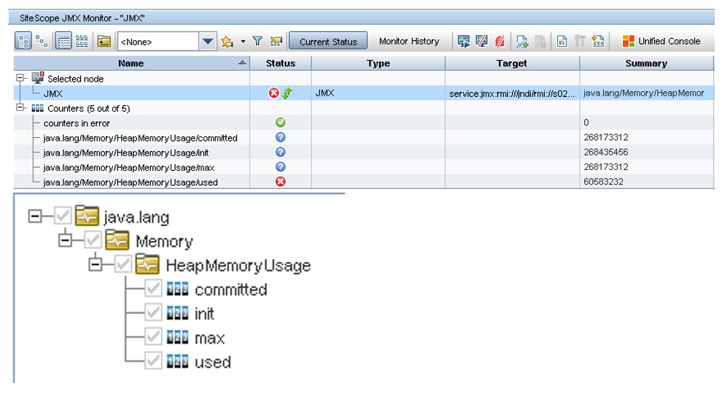This screenshot has height=394, width=725.
Task: Switch to the Monitor History tab
Action: [x=409, y=42]
